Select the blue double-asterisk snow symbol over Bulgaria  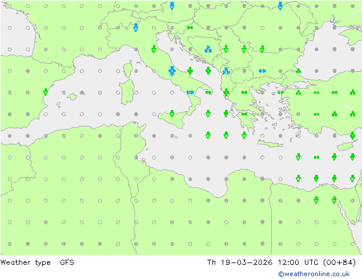(x=262, y=71)
